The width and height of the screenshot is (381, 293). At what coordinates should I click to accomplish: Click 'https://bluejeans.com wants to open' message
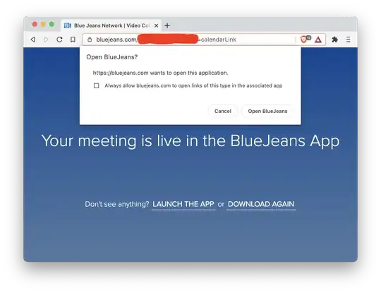point(160,73)
